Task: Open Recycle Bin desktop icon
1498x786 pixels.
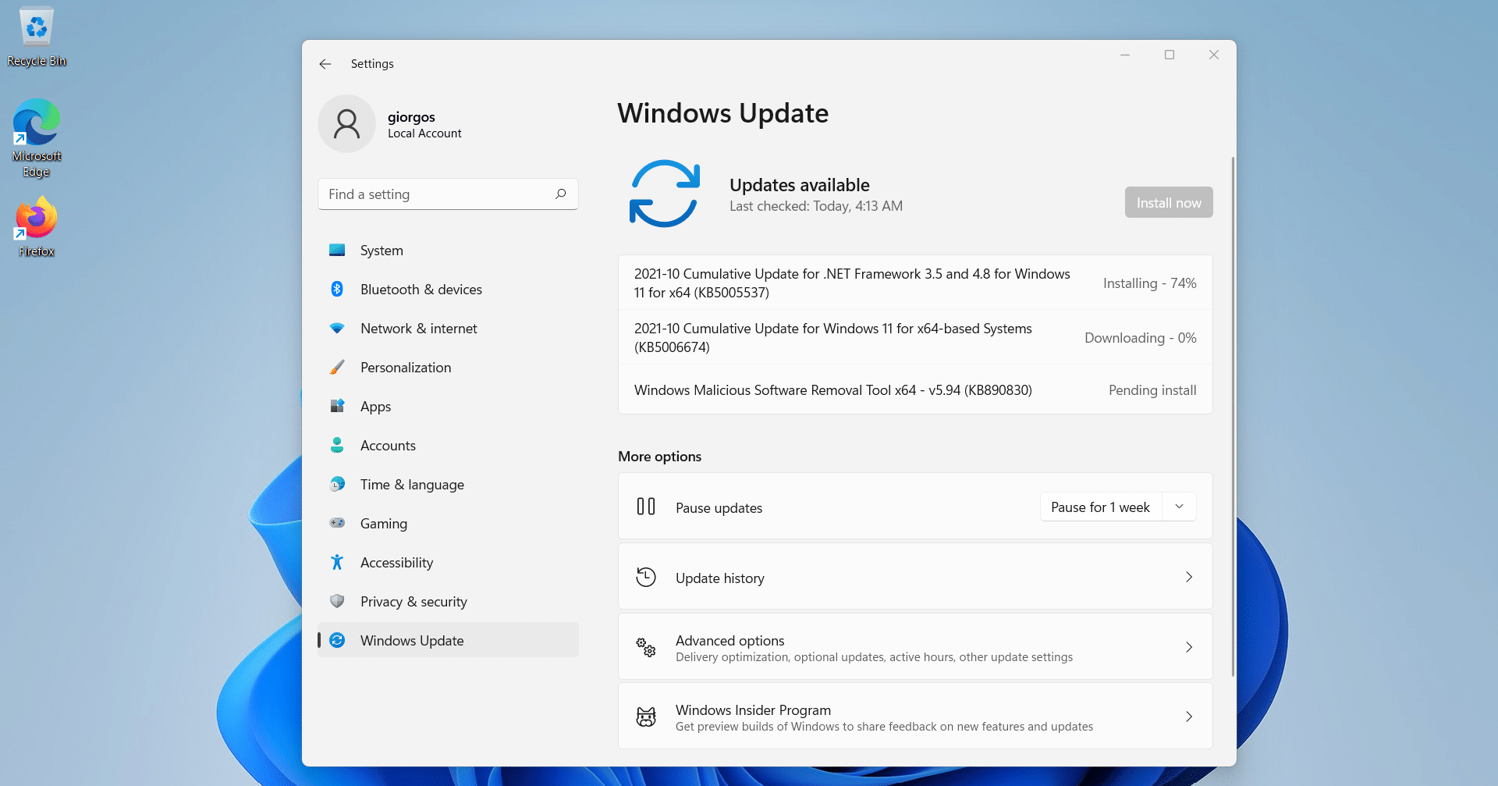Action: 37,37
